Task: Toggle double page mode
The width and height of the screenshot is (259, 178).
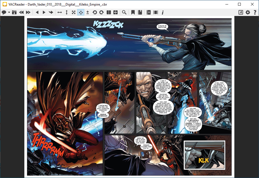Action: pyautogui.click(x=109, y=12)
